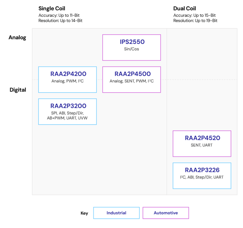243x228 pixels.
Task: Click the Digital row label
Action: (x=18, y=90)
